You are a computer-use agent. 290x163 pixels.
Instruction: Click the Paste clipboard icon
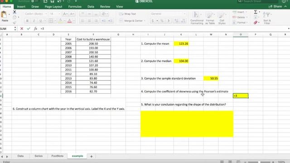[x=4, y=15]
